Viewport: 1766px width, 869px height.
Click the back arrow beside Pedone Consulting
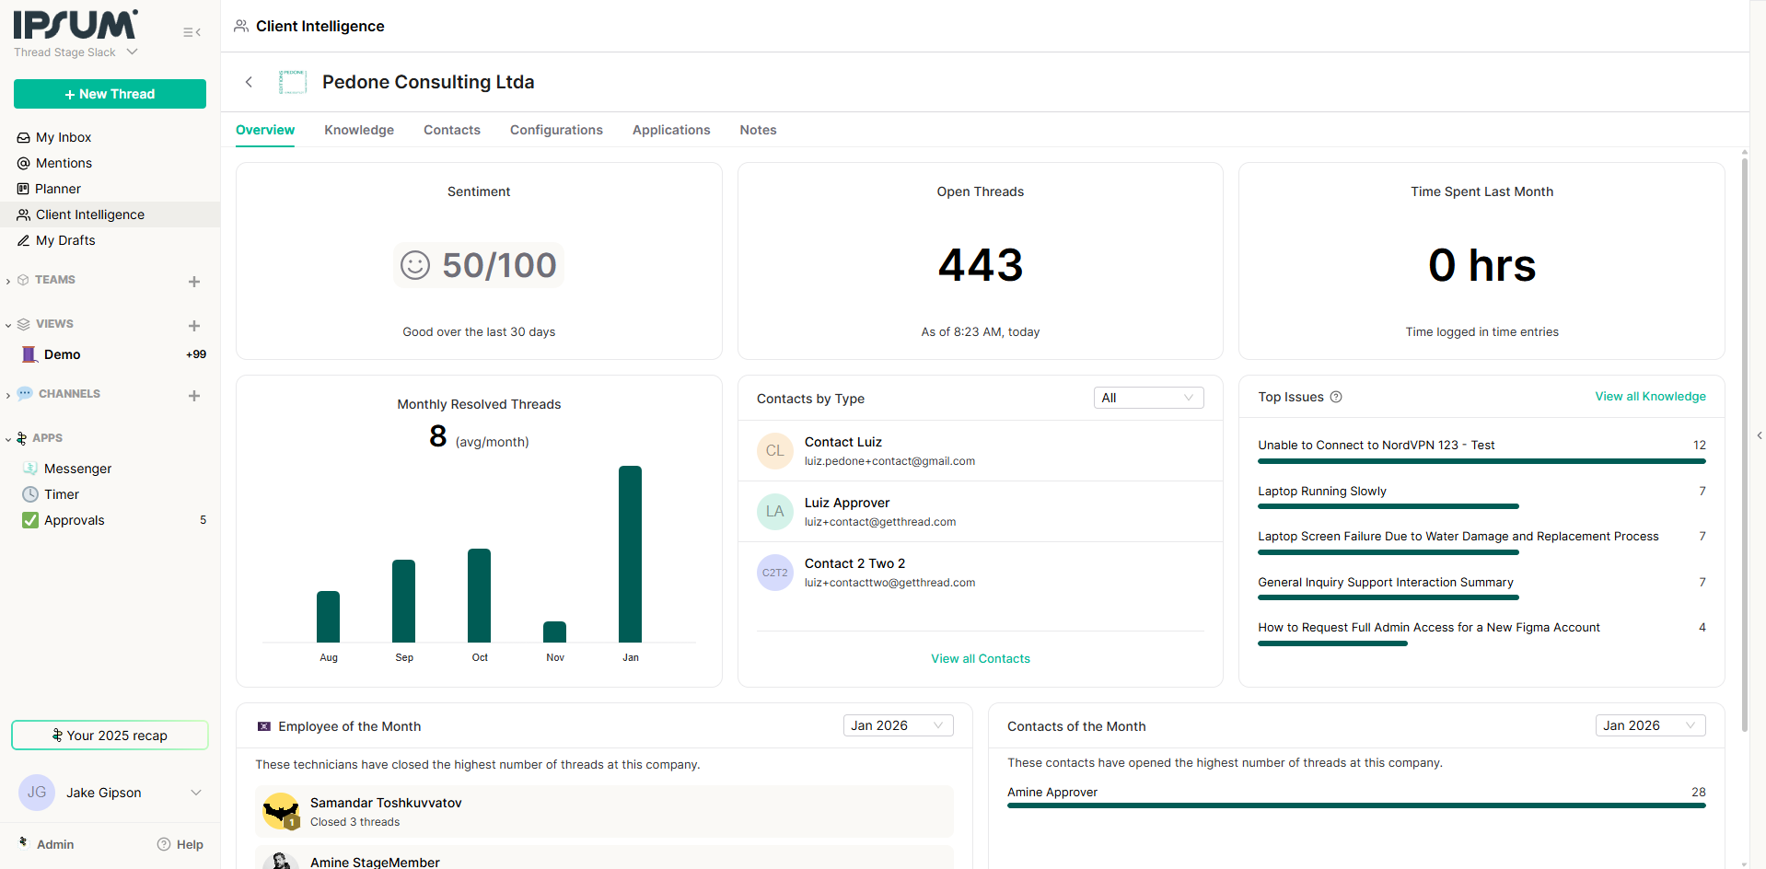tap(249, 82)
